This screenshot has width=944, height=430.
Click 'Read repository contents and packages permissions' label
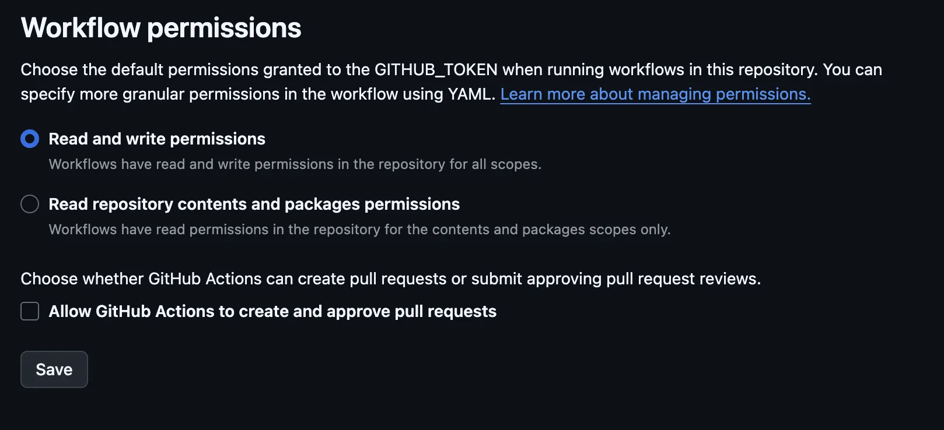254,204
